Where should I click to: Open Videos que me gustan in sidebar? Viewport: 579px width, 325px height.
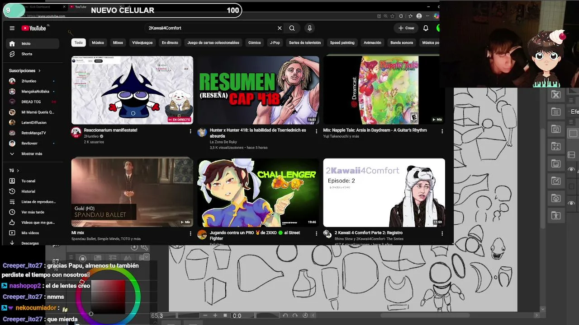[x=33, y=223]
